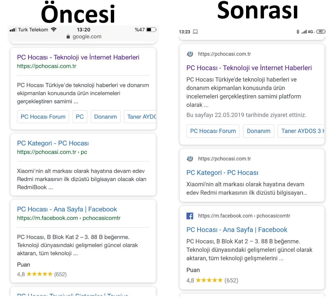Open left 'PC Kategori - PC Hocası' result
This screenshot has height=305, width=332.
[x=53, y=143]
